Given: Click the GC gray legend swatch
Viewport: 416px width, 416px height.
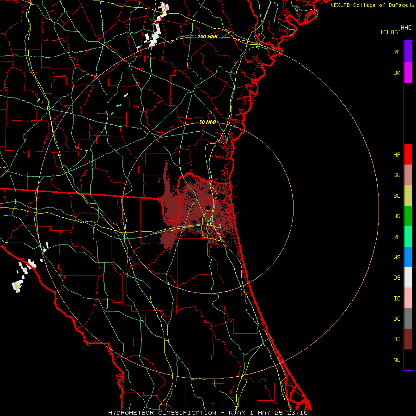Looking at the screenshot, I should click(x=408, y=318).
